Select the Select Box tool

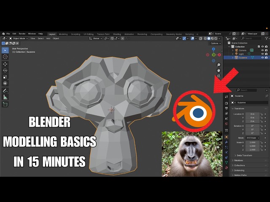(5, 50)
